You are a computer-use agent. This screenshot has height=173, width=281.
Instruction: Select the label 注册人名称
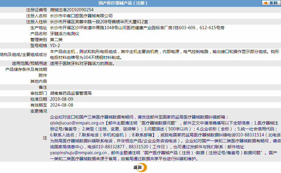[x=37, y=16]
